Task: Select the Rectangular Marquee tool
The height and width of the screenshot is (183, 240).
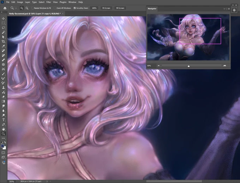Action: pos(4,23)
